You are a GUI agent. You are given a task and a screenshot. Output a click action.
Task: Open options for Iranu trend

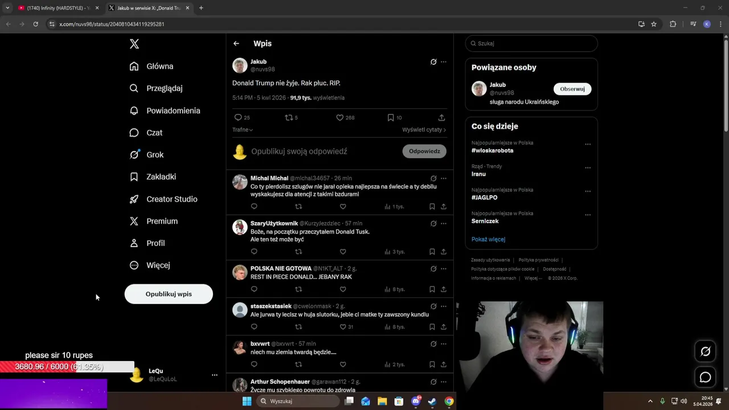(x=588, y=168)
